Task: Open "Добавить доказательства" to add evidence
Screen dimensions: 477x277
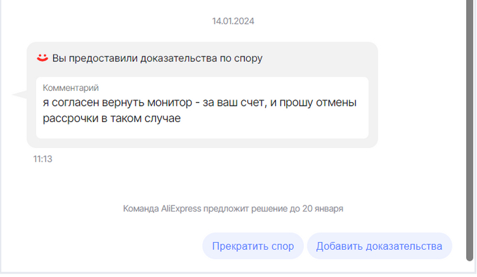Action: click(379, 246)
